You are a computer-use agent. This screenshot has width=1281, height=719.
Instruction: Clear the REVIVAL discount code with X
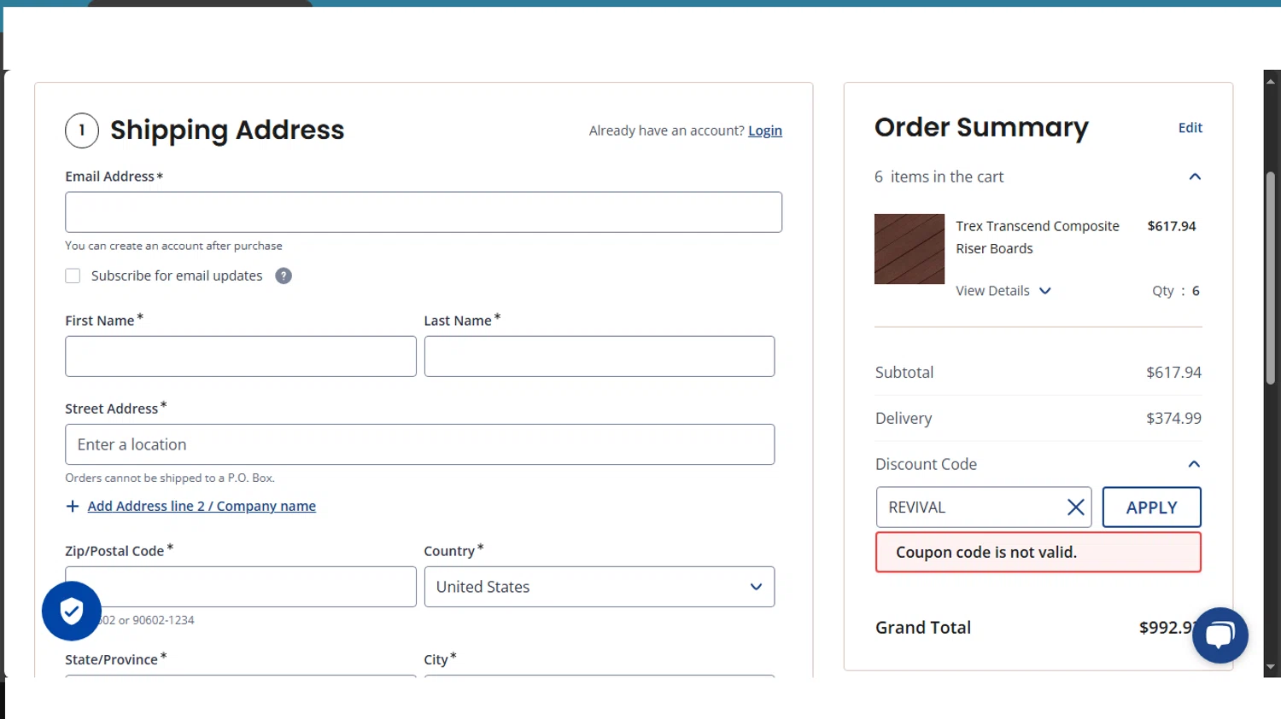click(x=1075, y=507)
